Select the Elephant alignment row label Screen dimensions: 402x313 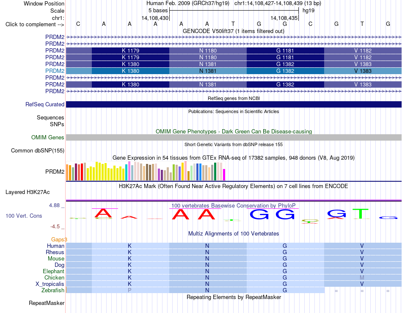coord(53,271)
